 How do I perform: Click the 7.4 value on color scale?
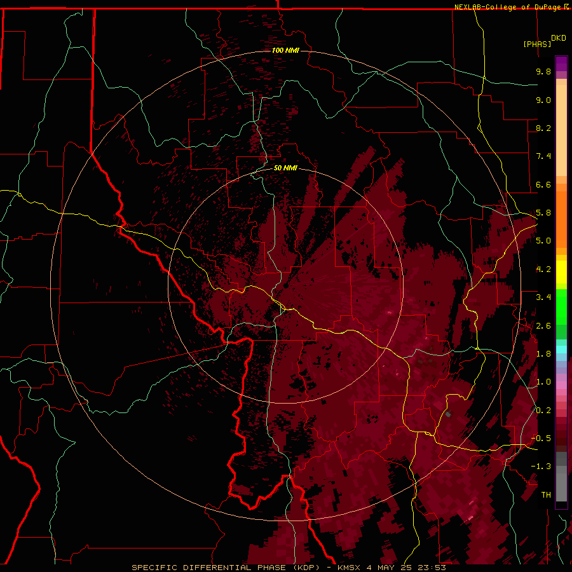point(543,156)
